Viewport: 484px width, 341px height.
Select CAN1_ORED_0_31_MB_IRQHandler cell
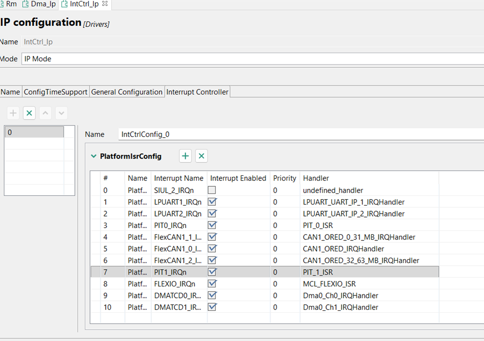(369, 237)
